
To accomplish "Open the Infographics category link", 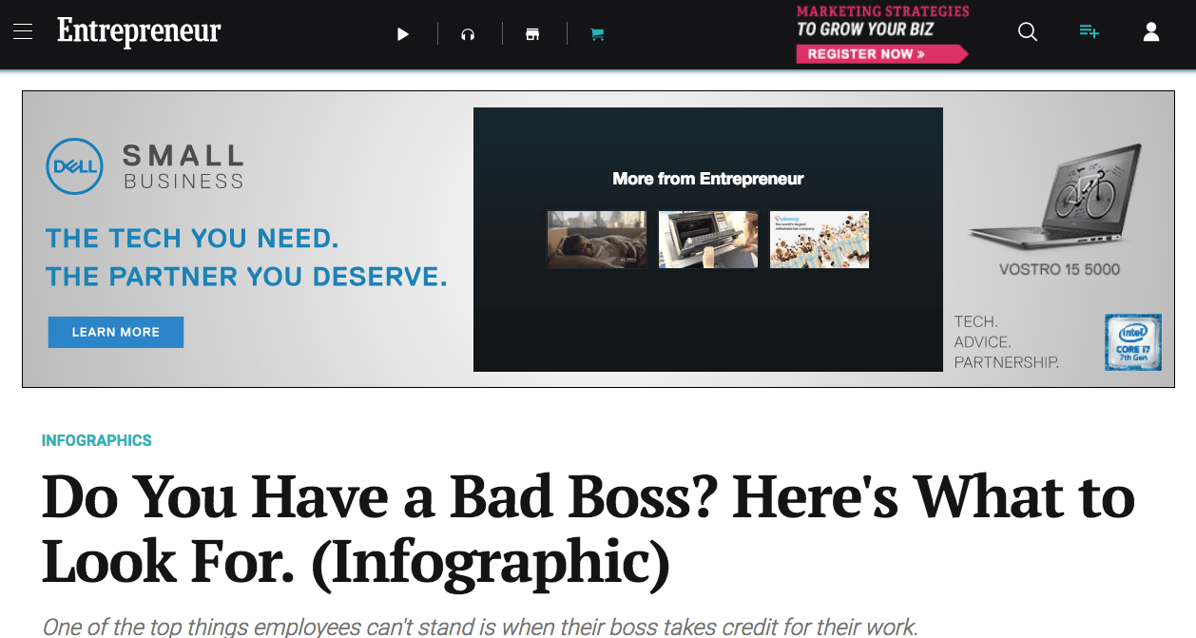I will pyautogui.click(x=97, y=440).
